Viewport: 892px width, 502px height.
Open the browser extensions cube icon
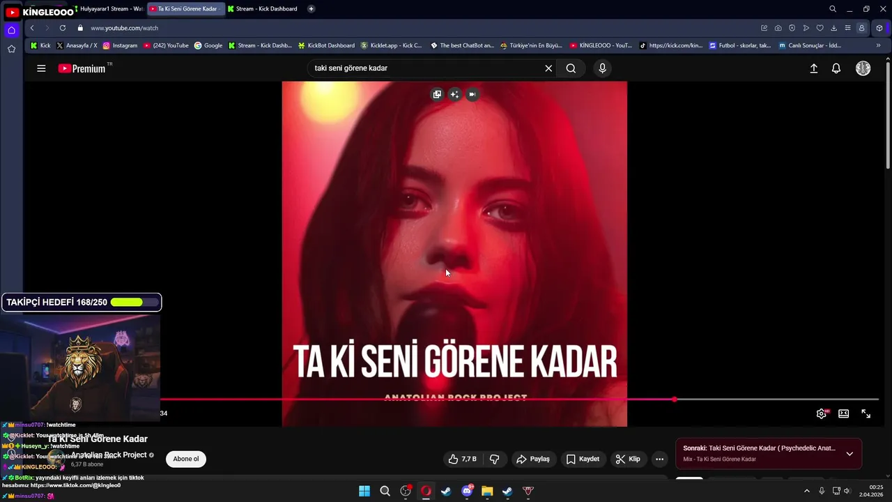pyautogui.click(x=879, y=28)
